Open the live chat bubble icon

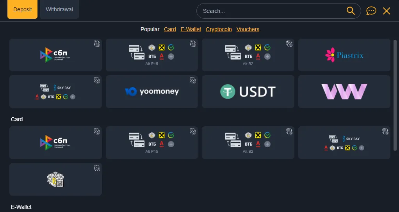point(371,11)
